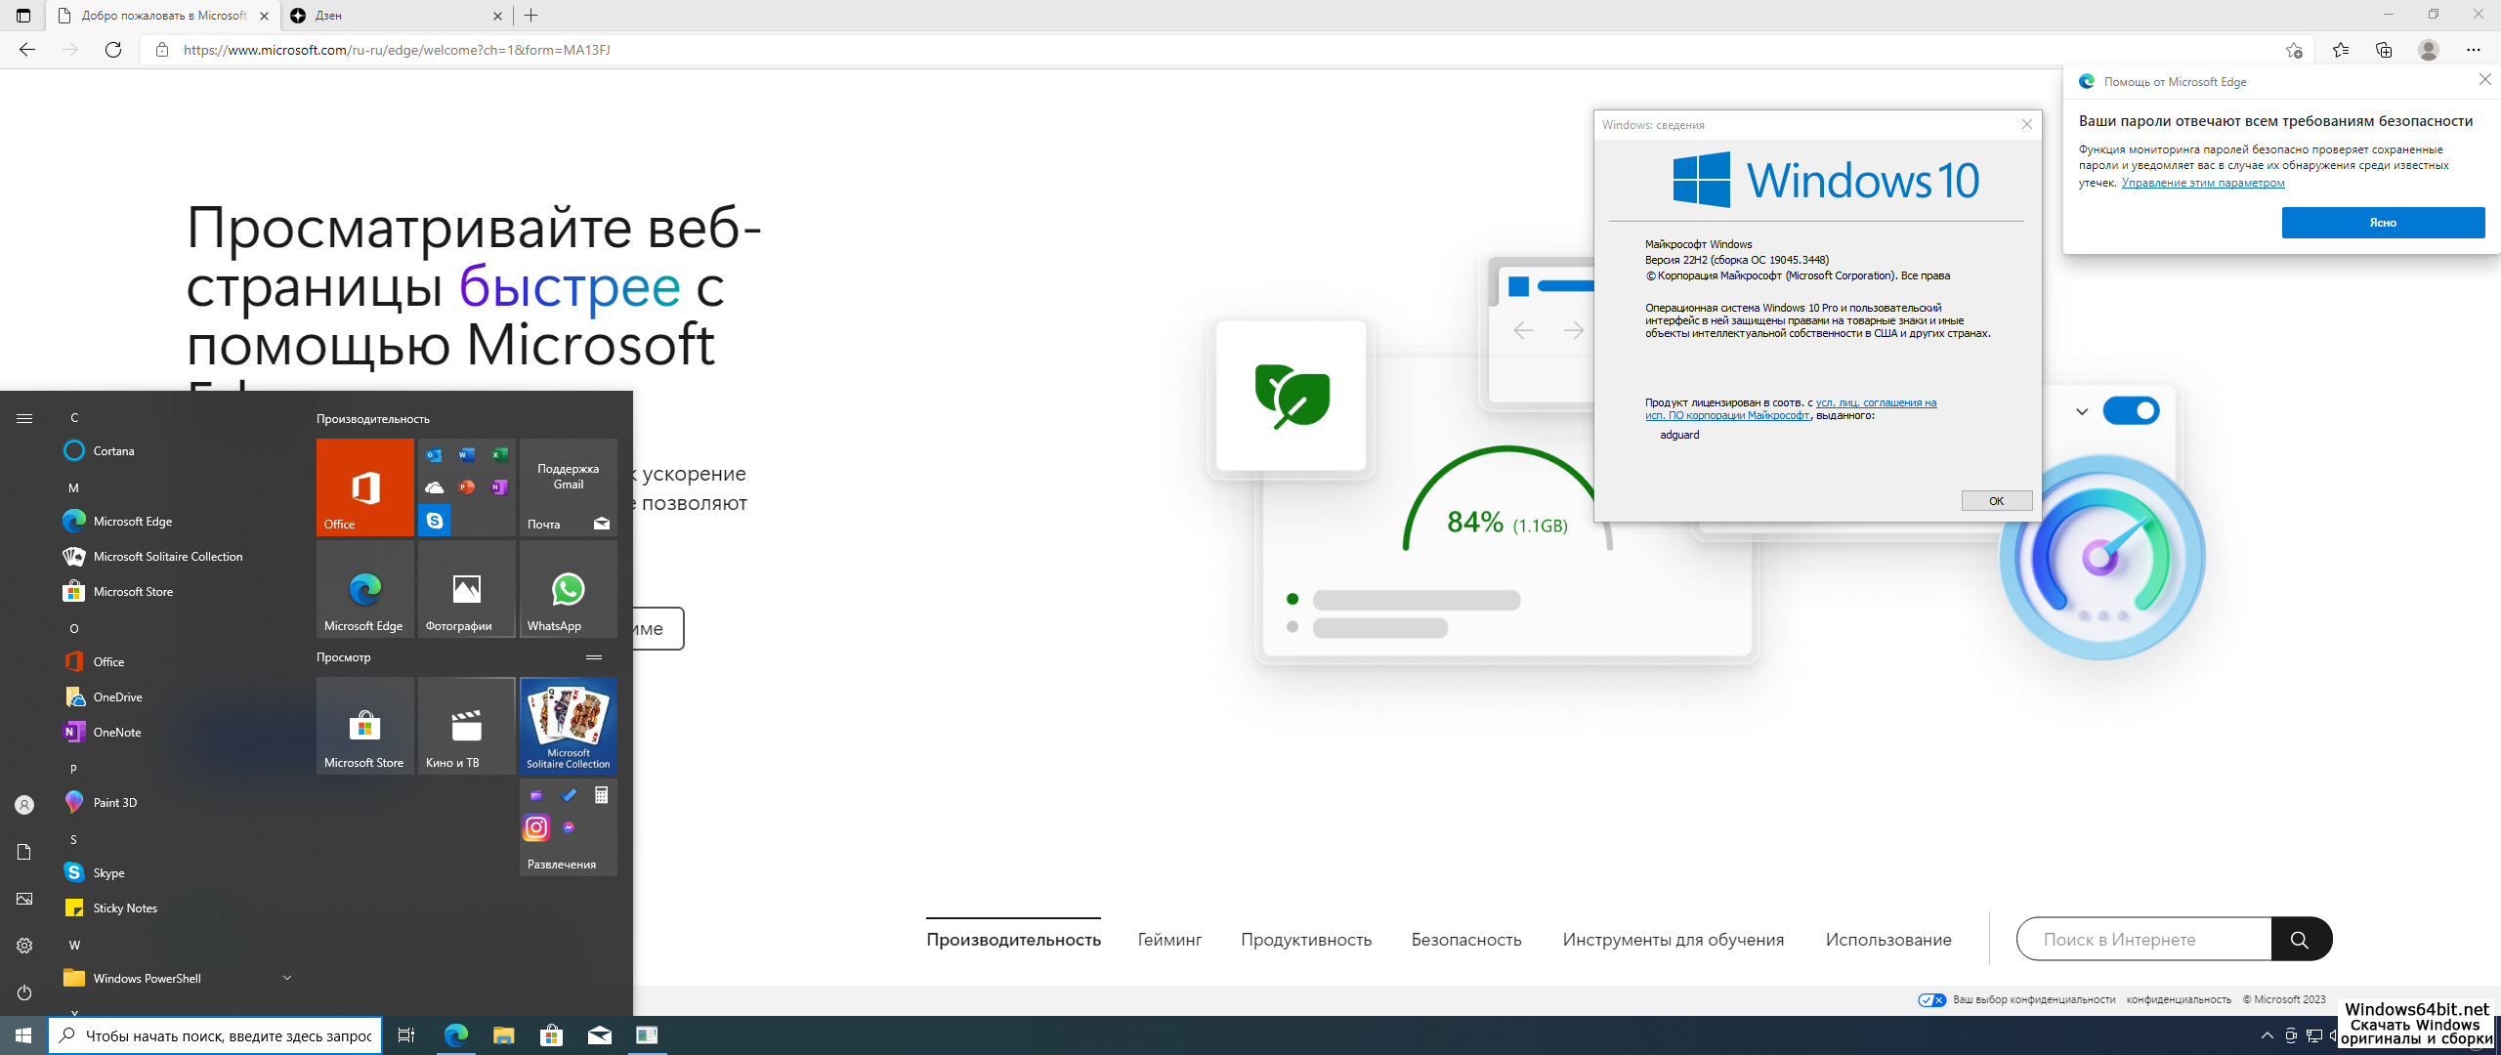The height and width of the screenshot is (1055, 2501).
Task: Select the Гейминг tab on the page
Action: [1169, 940]
